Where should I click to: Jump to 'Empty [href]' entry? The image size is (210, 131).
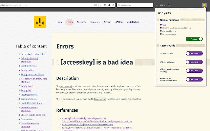click(x=27, y=86)
